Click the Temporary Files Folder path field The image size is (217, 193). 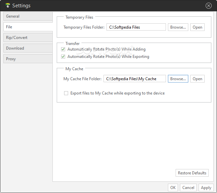136,27
